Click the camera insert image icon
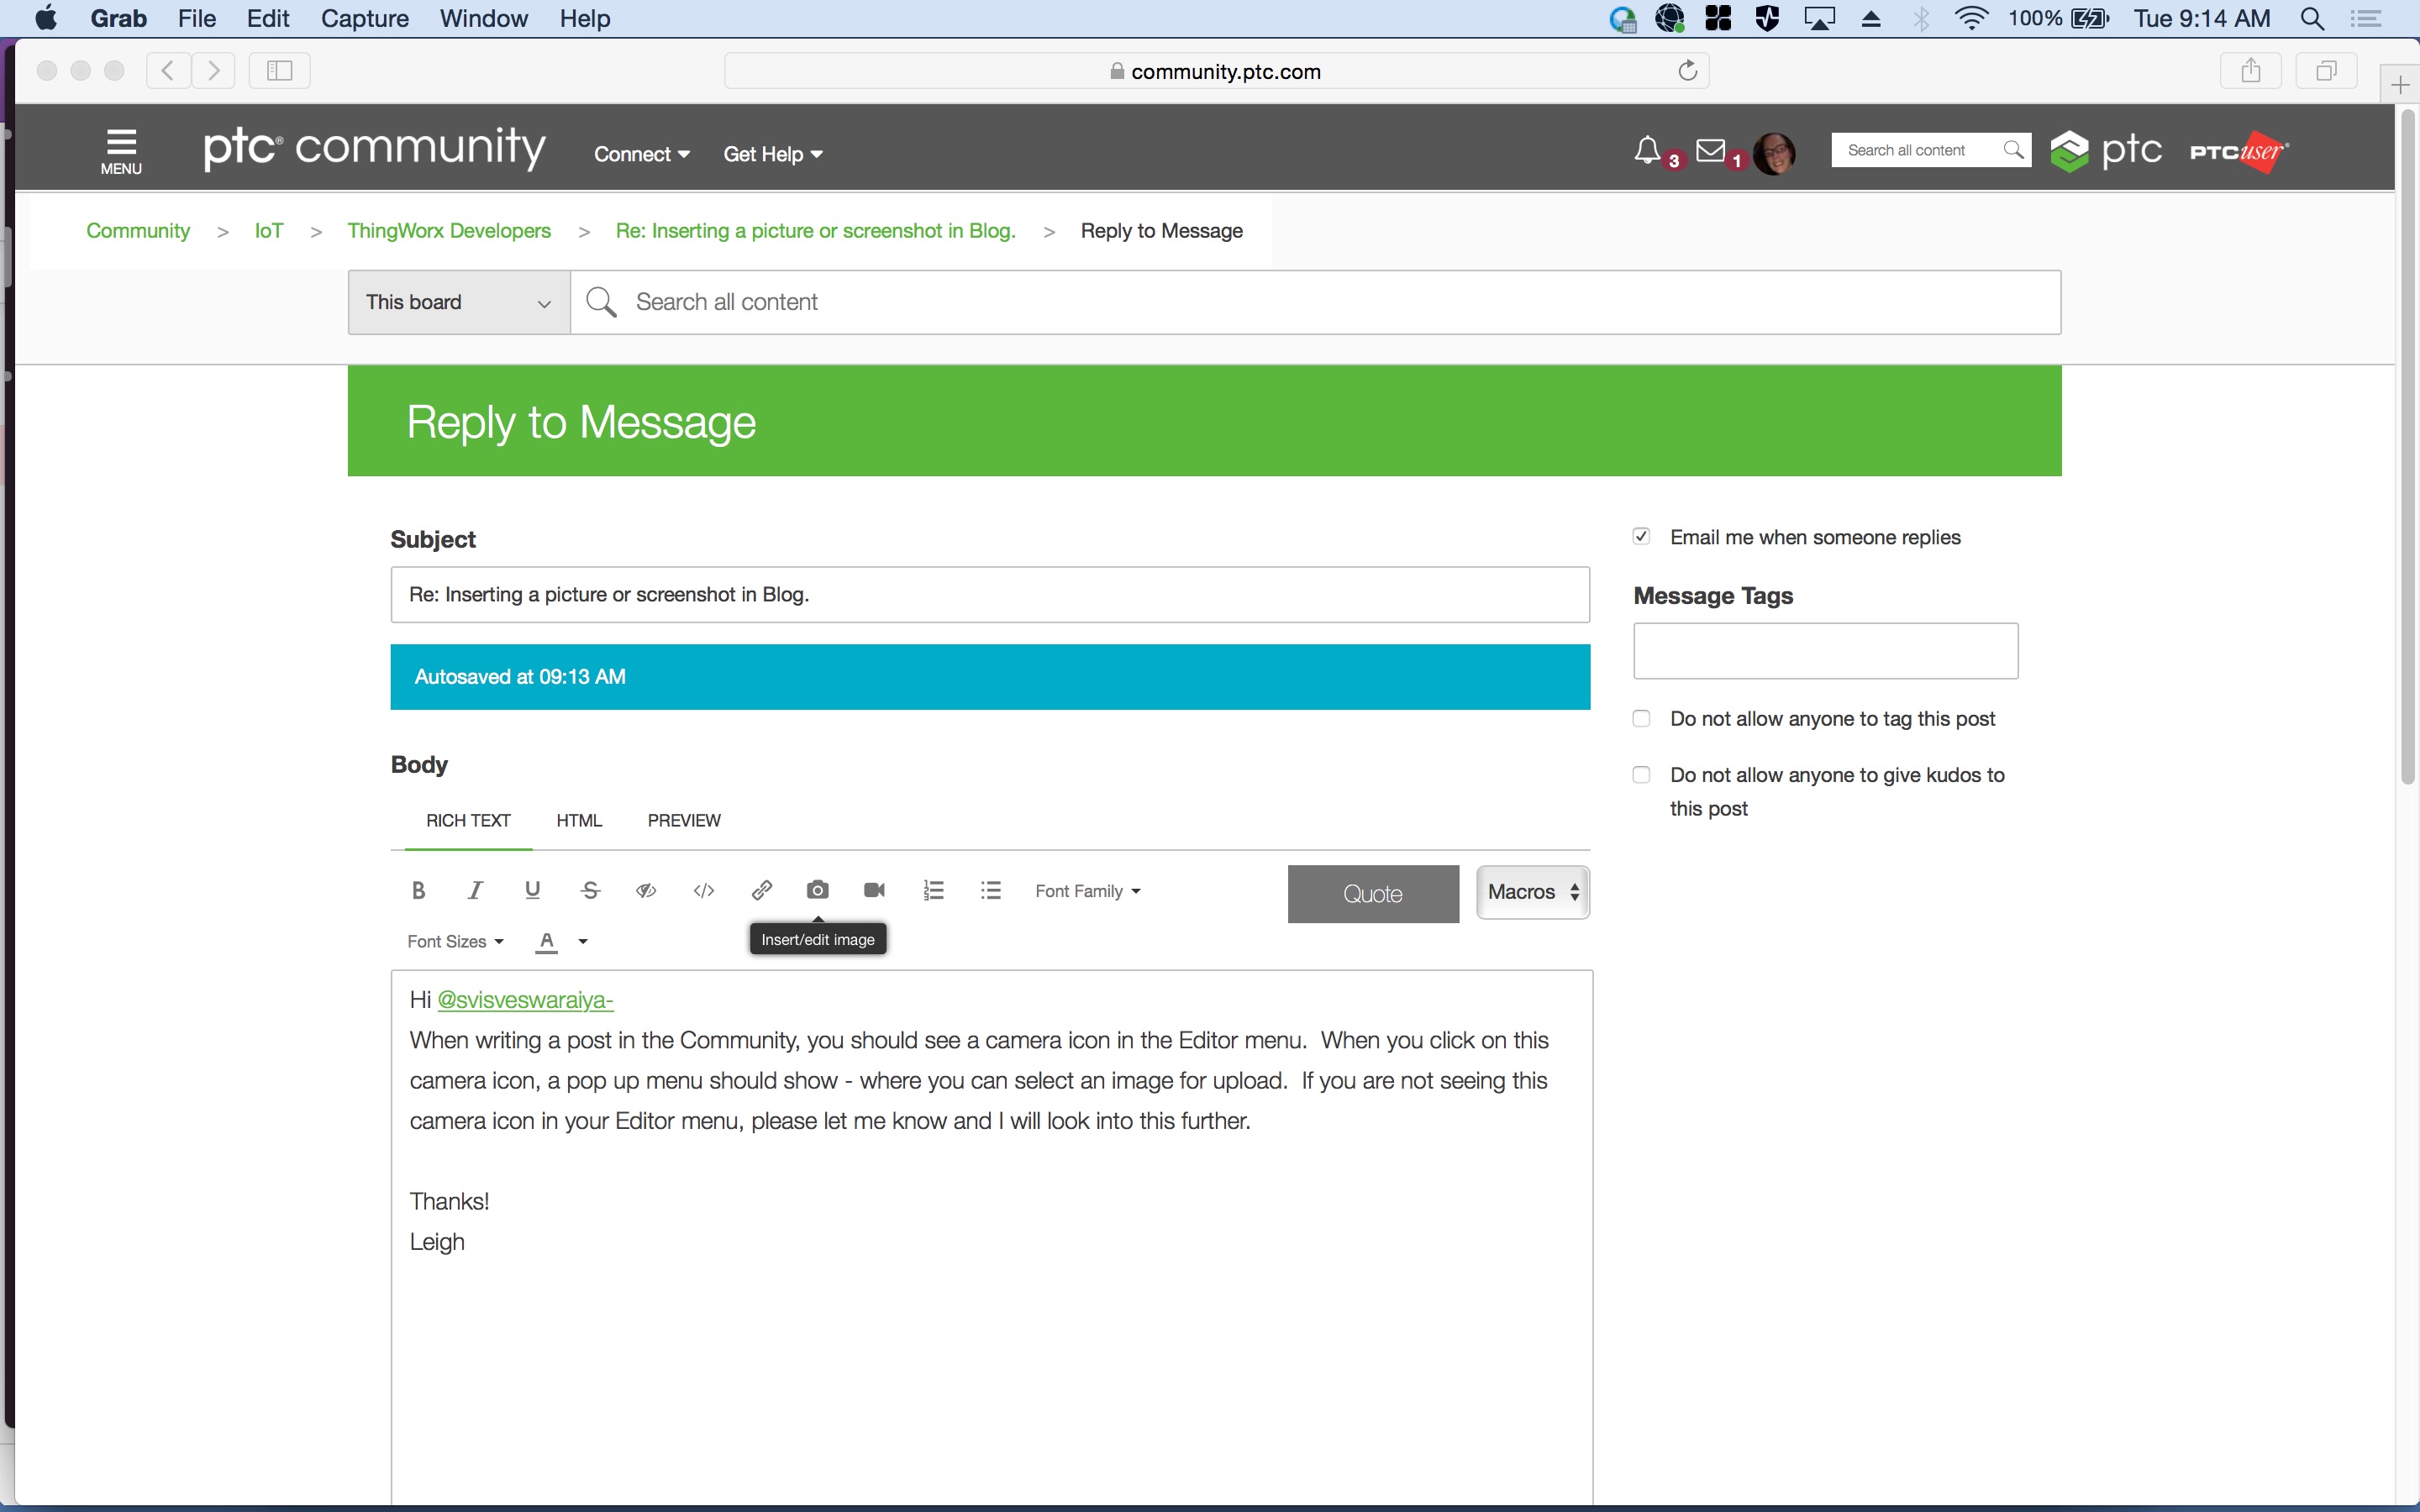This screenshot has width=2420, height=1512. click(x=817, y=890)
